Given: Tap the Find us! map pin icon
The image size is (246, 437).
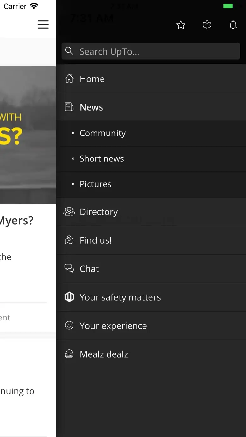Looking at the screenshot, I should pos(69,240).
